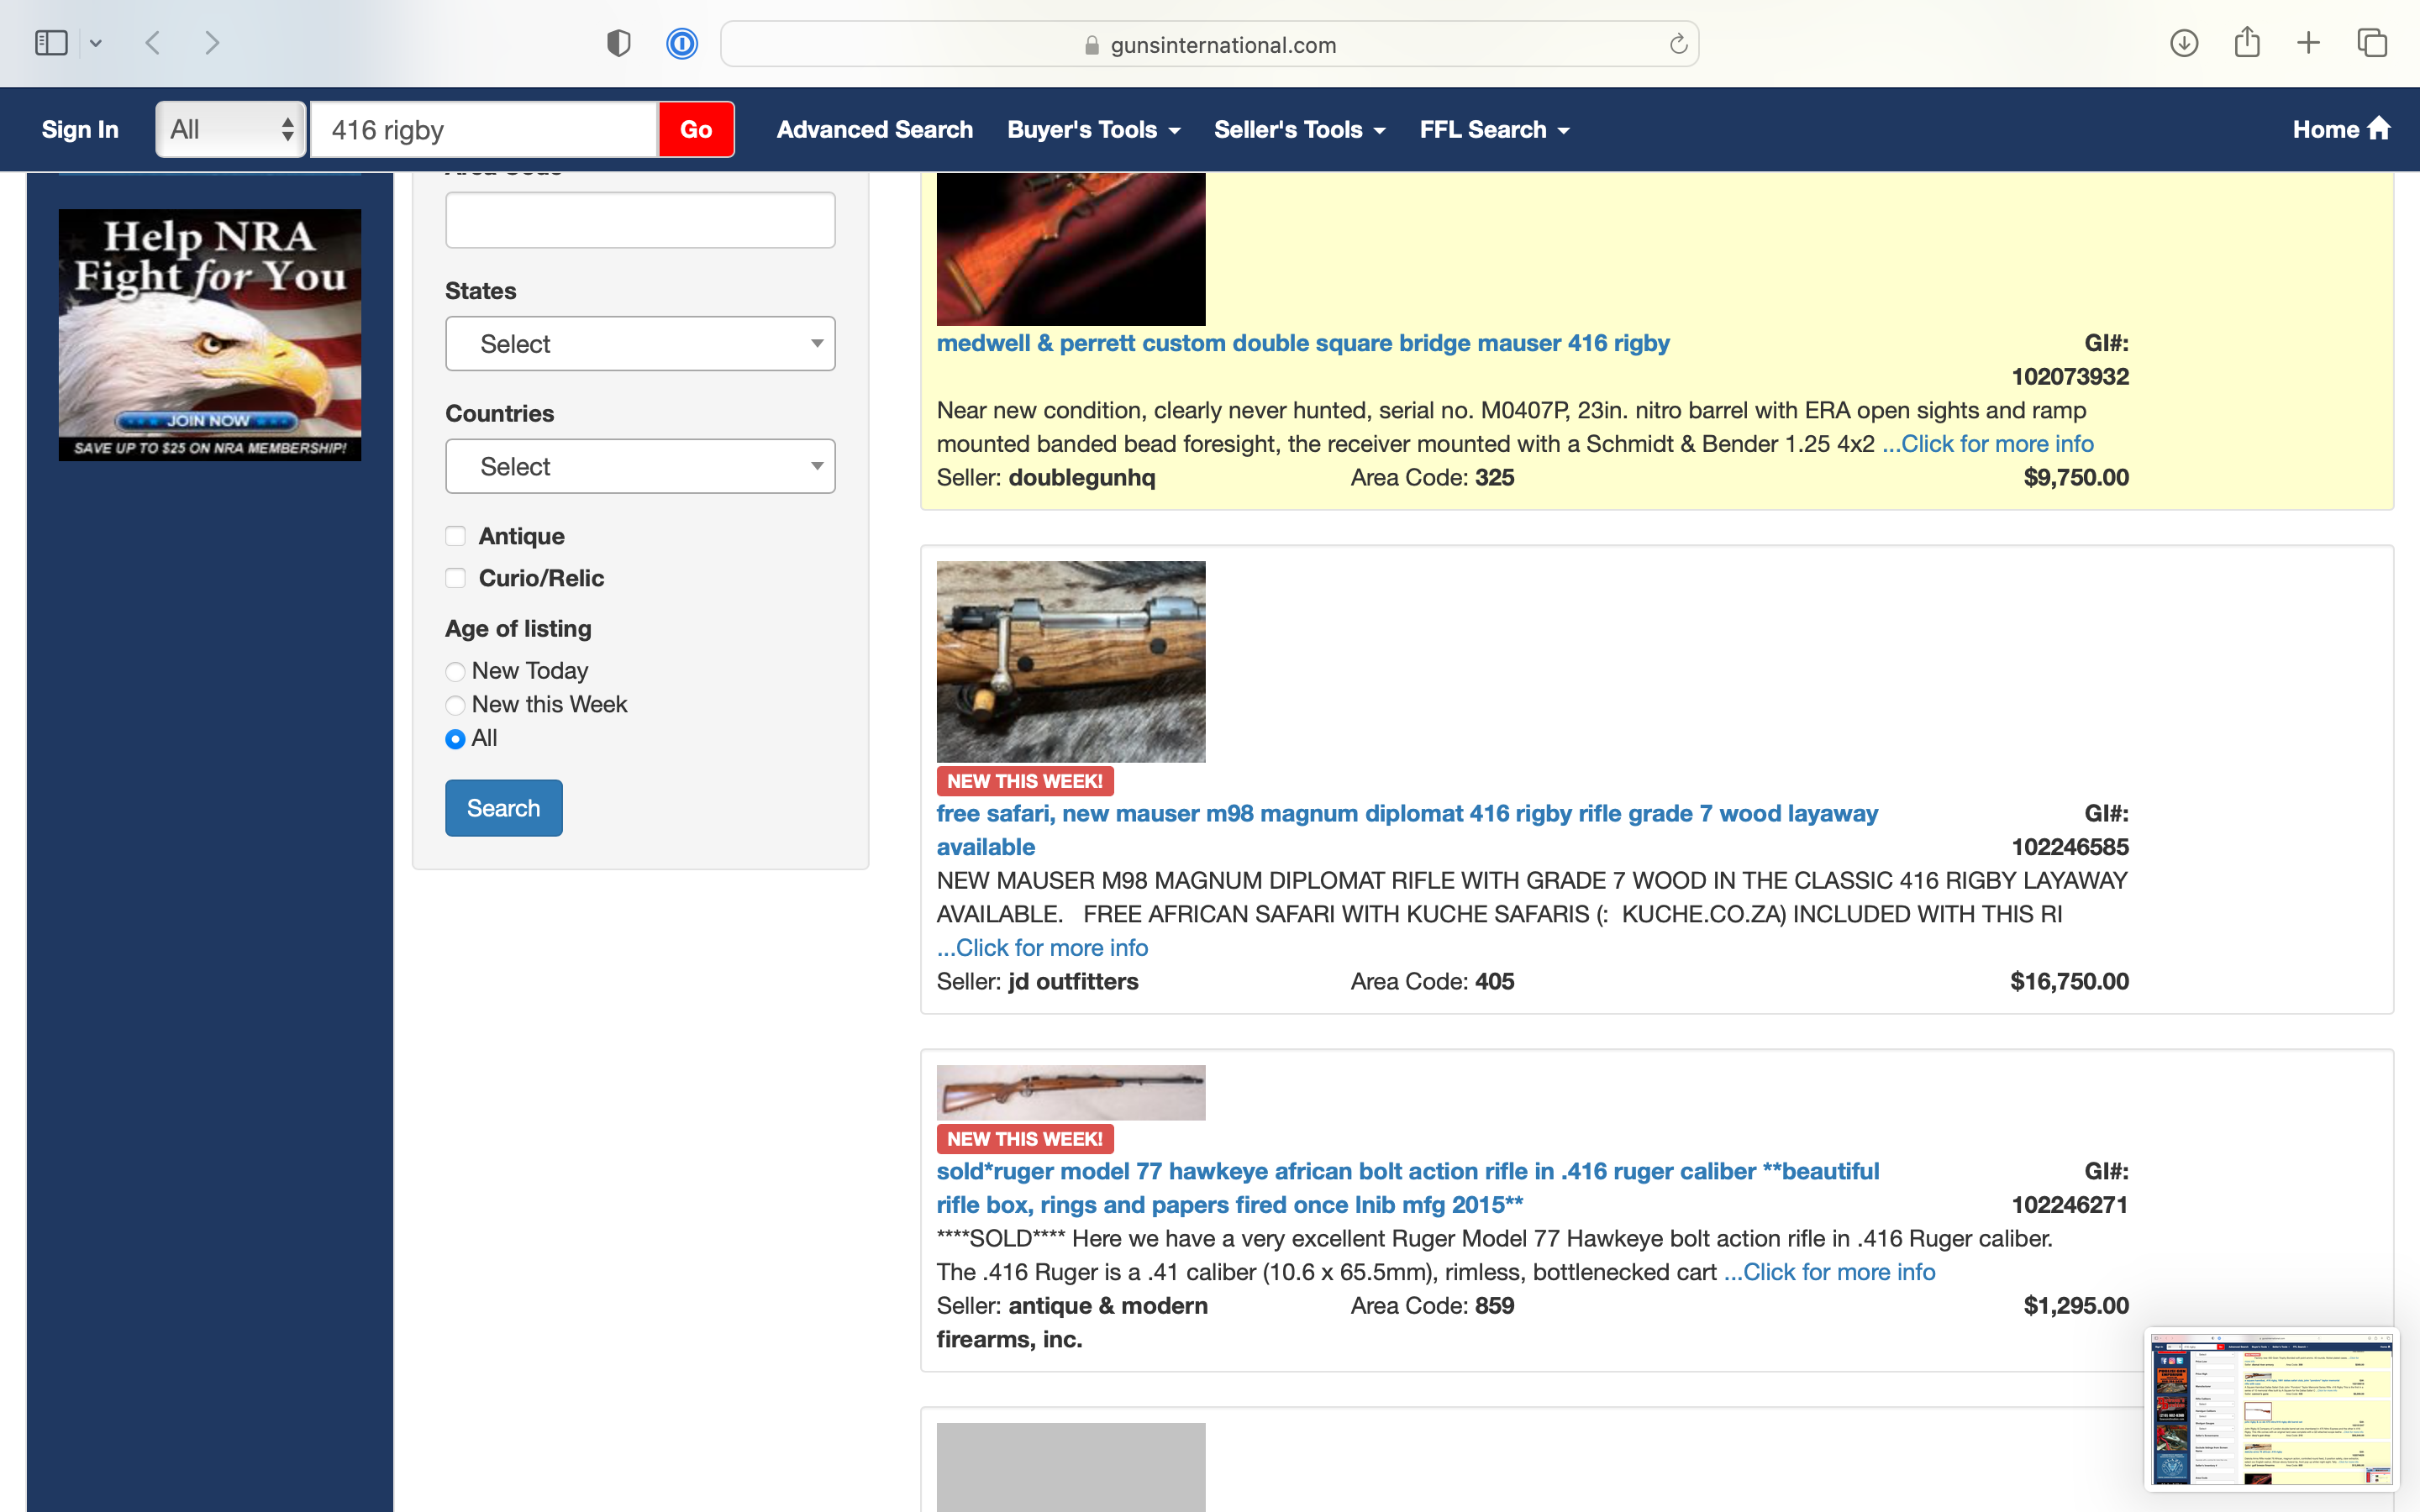Check the Curio/Relic checkbox
Viewport: 2420px width, 1512px height.
(x=456, y=578)
